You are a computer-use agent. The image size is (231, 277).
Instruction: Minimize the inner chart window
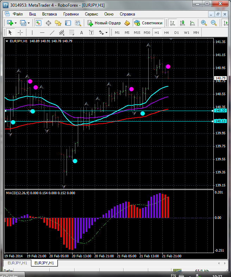click(x=211, y=14)
